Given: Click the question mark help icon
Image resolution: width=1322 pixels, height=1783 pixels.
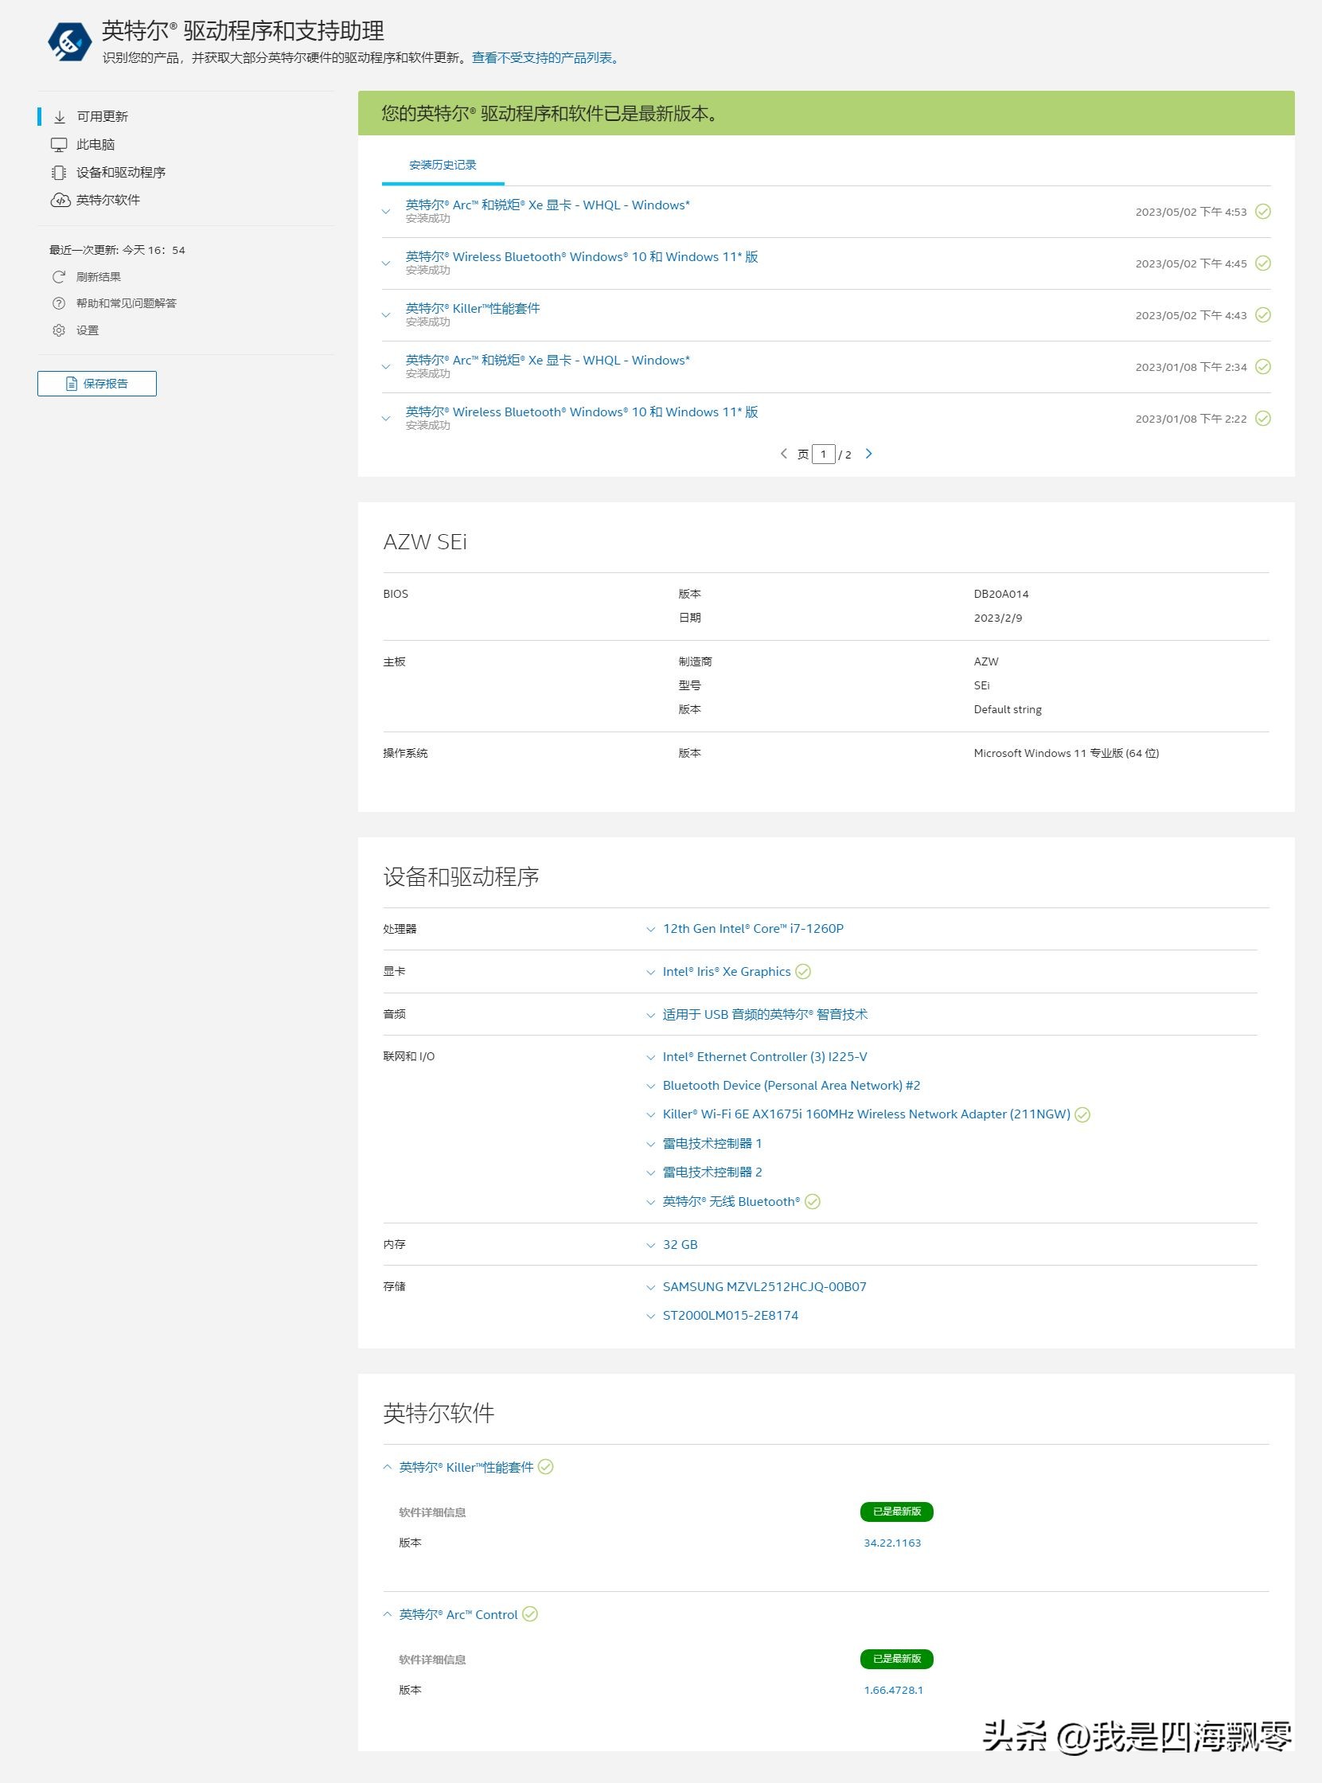Looking at the screenshot, I should pyautogui.click(x=58, y=303).
